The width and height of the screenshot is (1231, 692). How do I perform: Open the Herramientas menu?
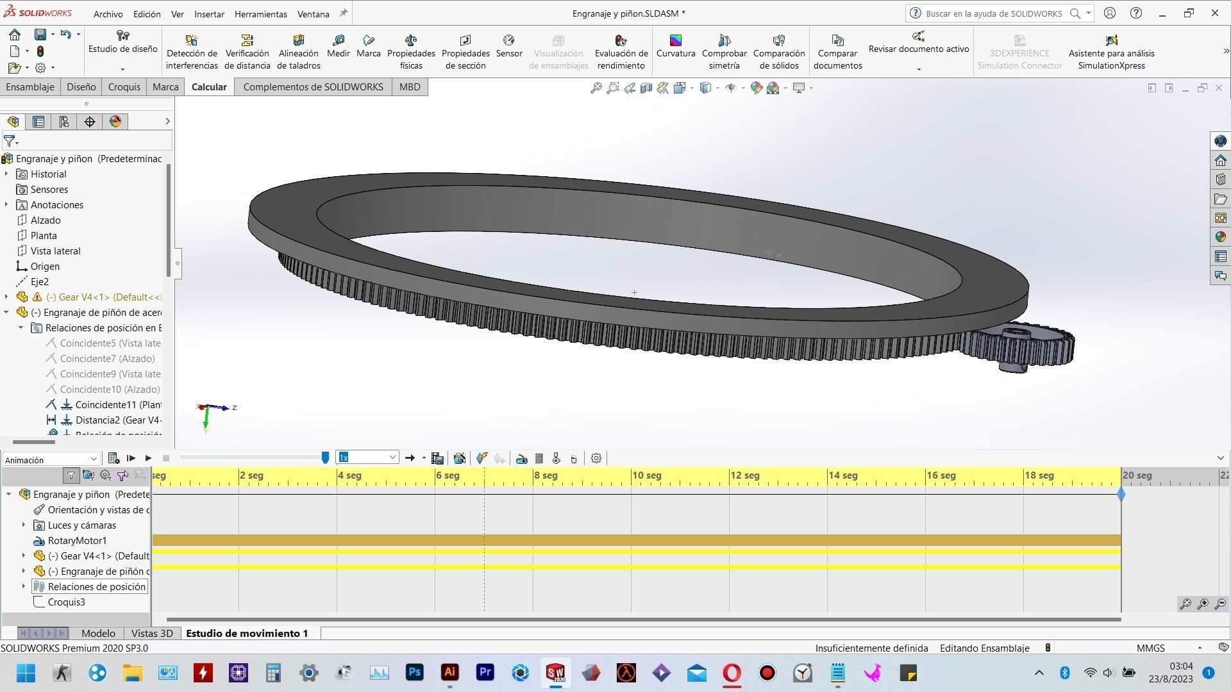click(260, 13)
